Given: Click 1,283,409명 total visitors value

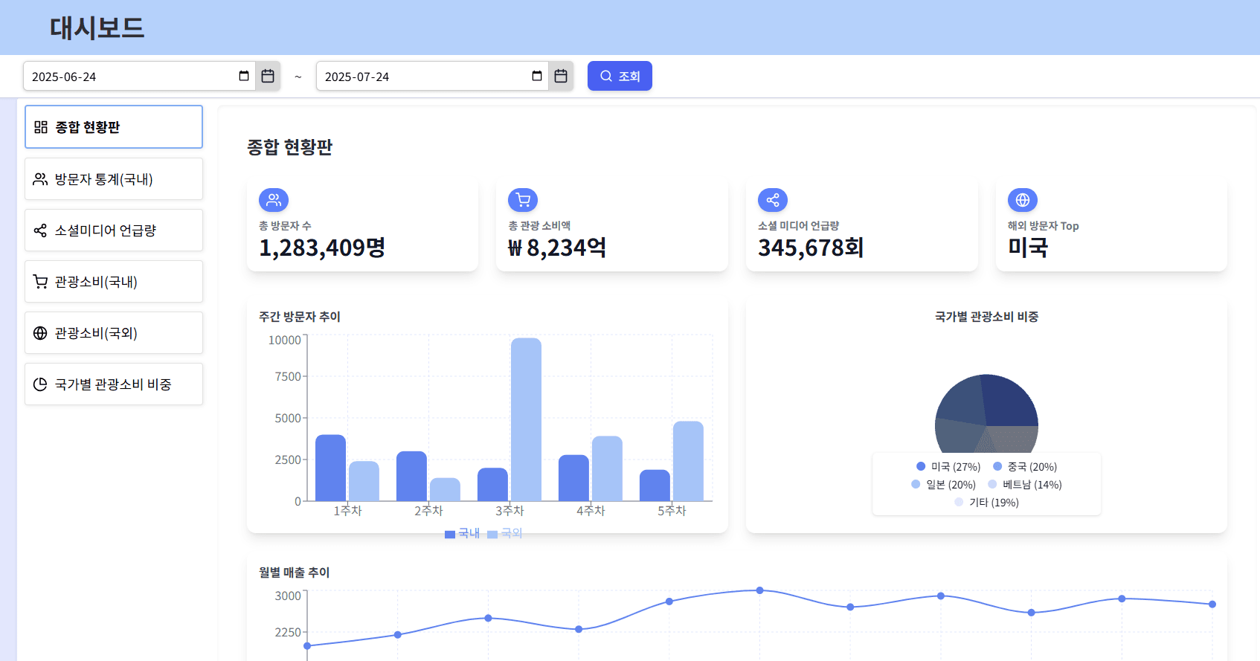Looking at the screenshot, I should click(x=322, y=248).
